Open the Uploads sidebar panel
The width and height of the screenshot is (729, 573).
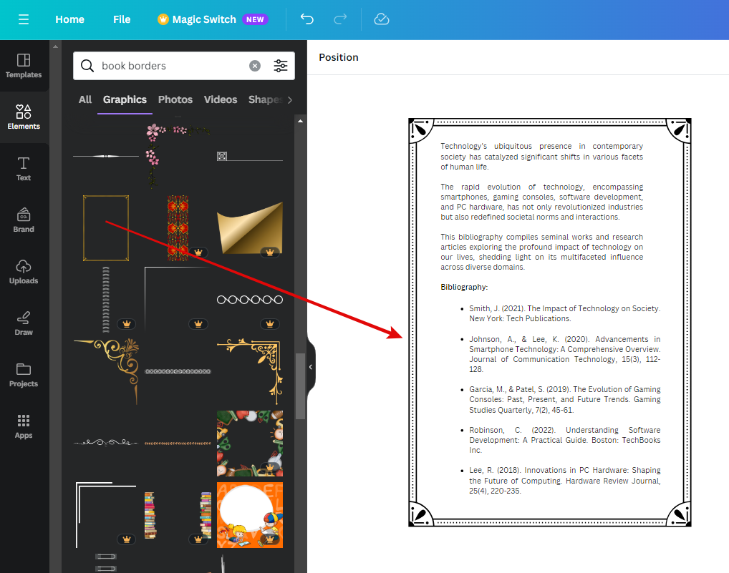(x=24, y=272)
